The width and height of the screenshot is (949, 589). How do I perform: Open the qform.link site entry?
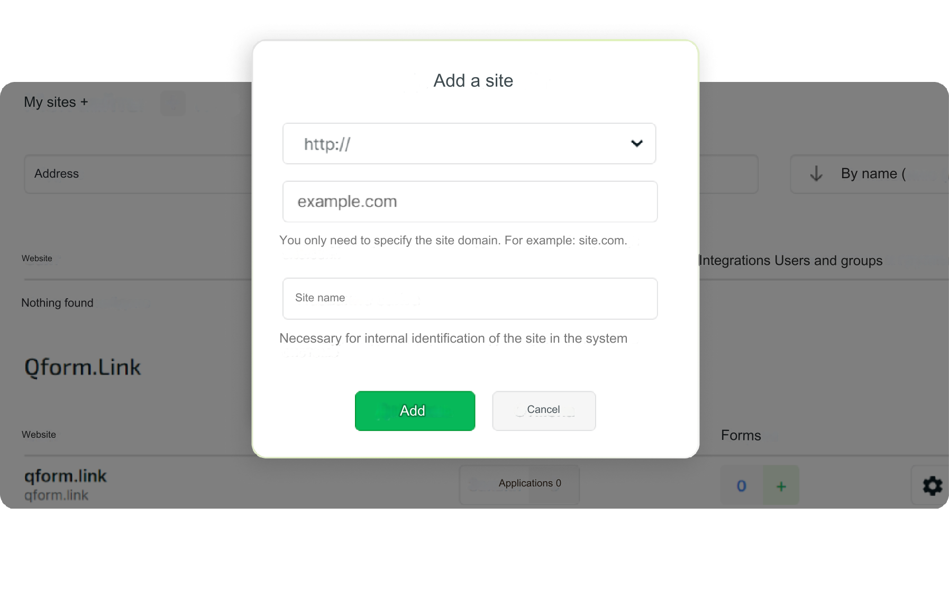[66, 476]
